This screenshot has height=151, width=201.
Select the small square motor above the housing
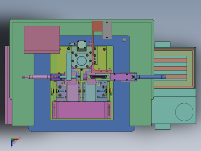[x=82, y=46]
